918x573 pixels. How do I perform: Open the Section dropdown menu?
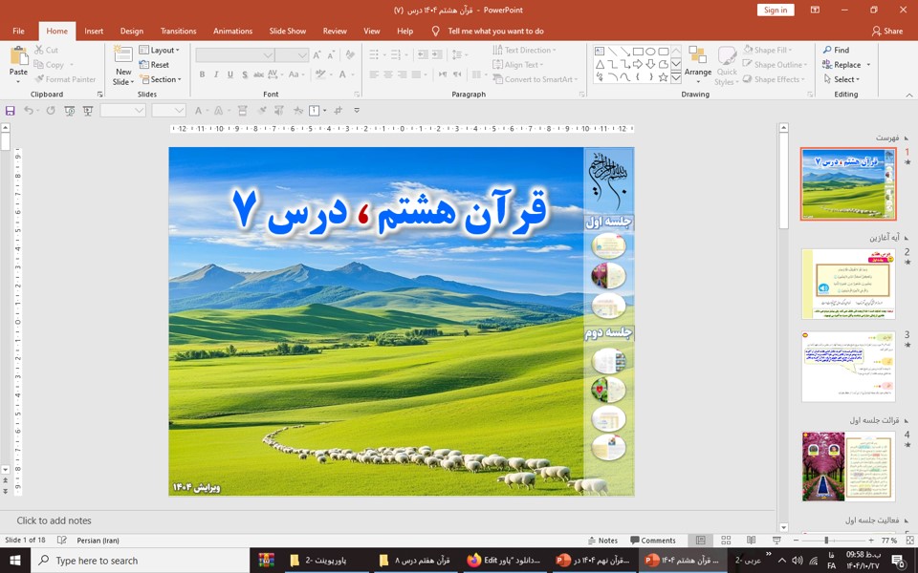[163, 79]
